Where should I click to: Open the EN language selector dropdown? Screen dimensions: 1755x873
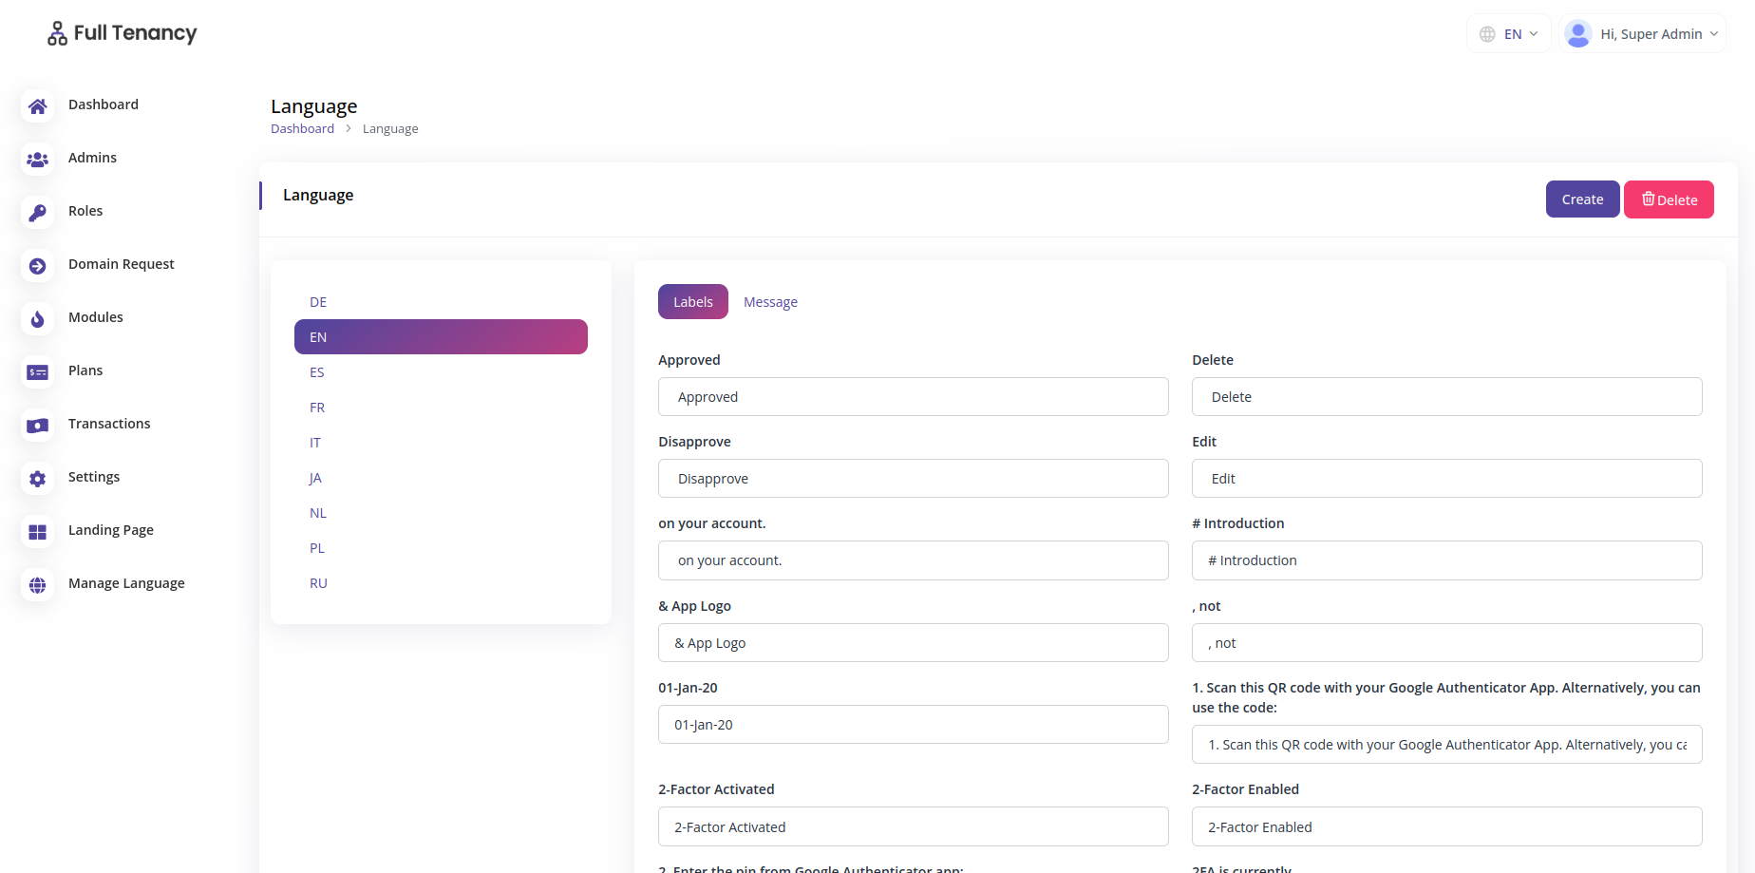tap(1509, 32)
